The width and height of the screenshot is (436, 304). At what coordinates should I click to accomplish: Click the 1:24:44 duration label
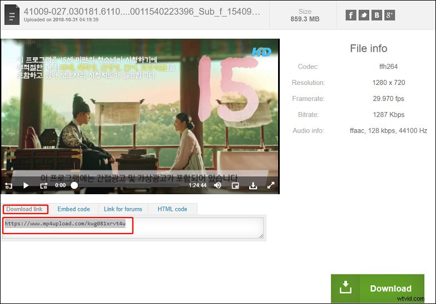[197, 185]
